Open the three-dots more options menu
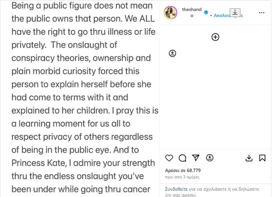272x197 pixels. [262, 13]
